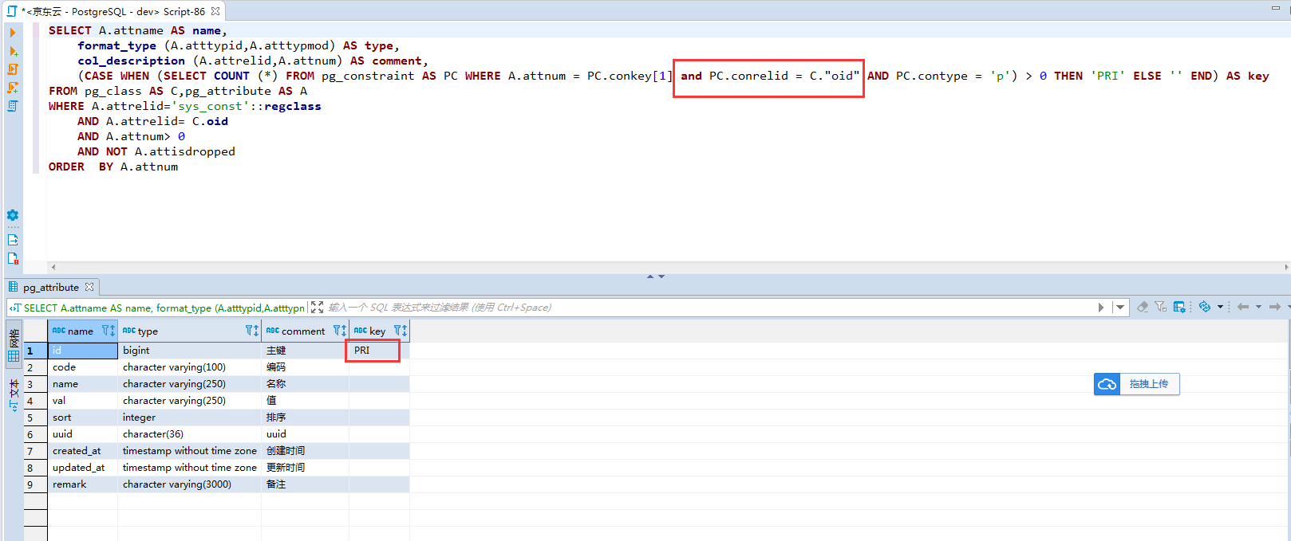Click the minimize editor panel icon
The height and width of the screenshot is (541, 1291).
(1276, 7)
